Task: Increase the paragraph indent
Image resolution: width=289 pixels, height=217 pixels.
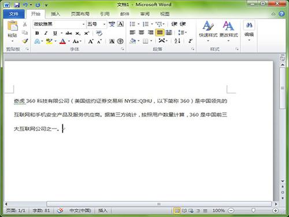Action: tap(183, 24)
